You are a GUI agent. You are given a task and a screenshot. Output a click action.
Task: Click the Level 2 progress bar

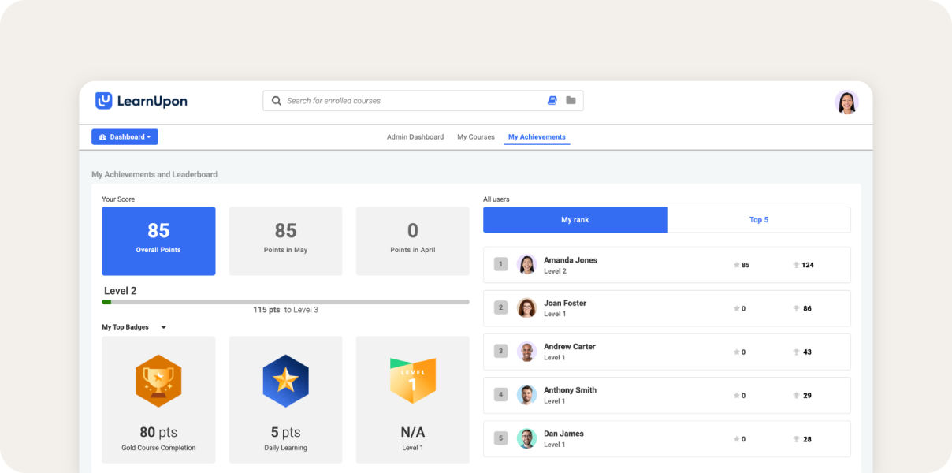(x=285, y=301)
